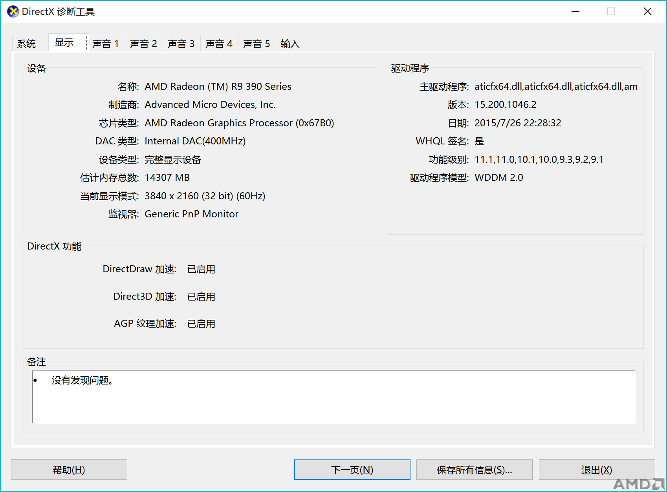Open the 声音 3 tab
The width and height of the screenshot is (667, 492).
coord(181,44)
